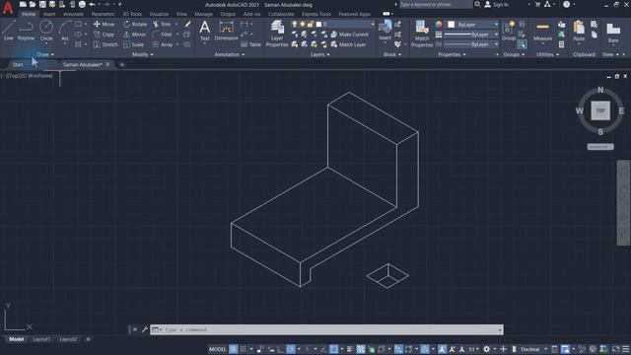The width and height of the screenshot is (631, 355).
Task: Open the lineweight ByLayer dropdown
Action: (x=471, y=35)
